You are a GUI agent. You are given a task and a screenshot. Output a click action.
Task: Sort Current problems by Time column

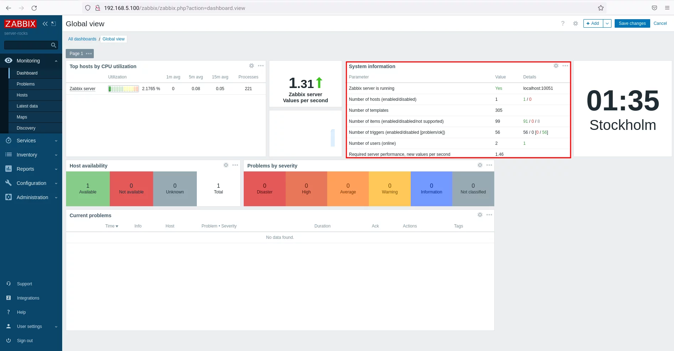[112, 226]
